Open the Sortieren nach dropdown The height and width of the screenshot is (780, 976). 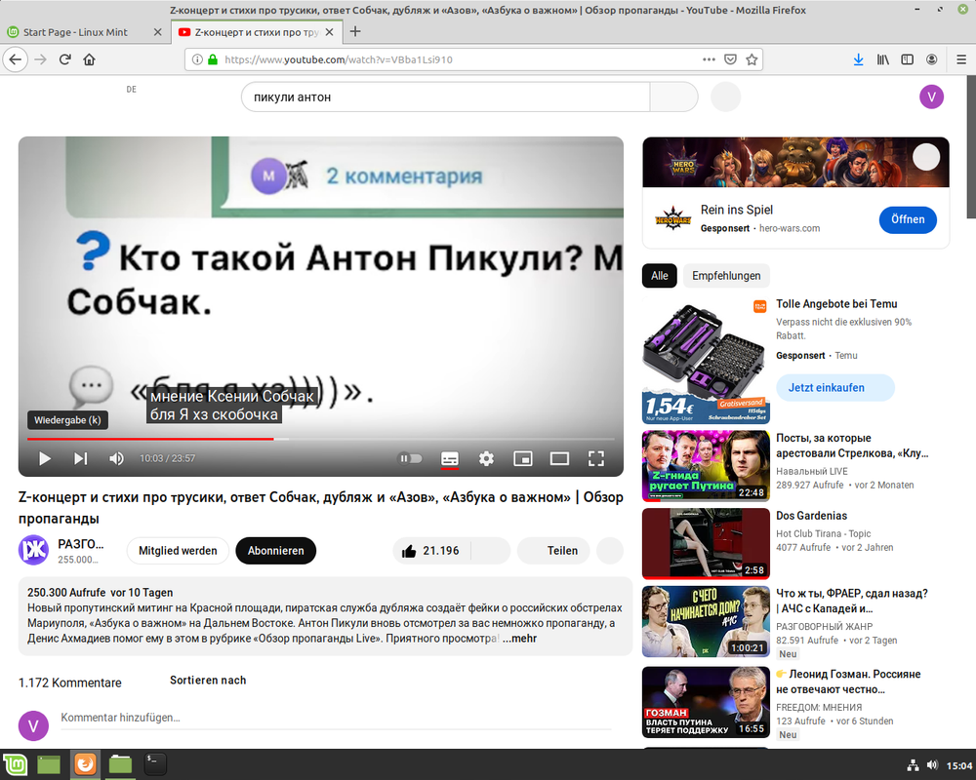(208, 681)
